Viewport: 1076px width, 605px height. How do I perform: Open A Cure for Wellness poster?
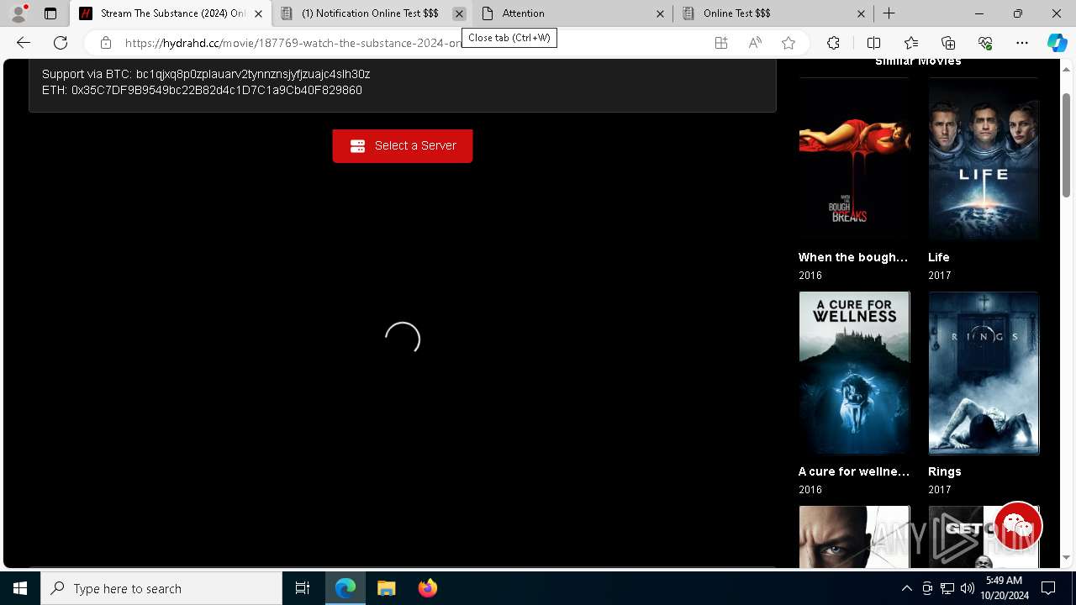pyautogui.click(x=854, y=373)
